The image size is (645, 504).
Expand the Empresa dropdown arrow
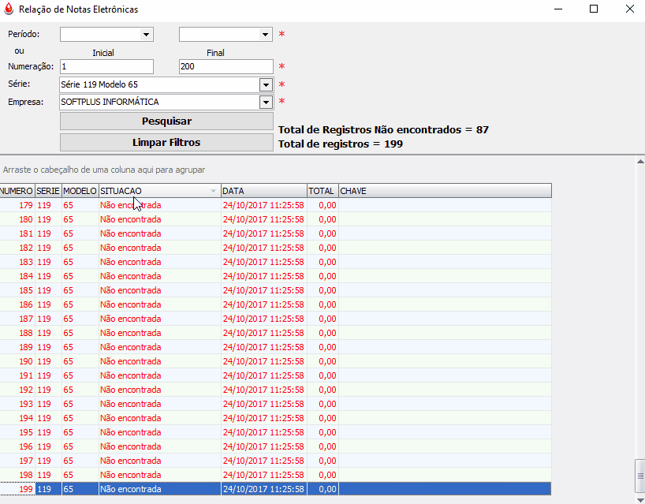(267, 102)
